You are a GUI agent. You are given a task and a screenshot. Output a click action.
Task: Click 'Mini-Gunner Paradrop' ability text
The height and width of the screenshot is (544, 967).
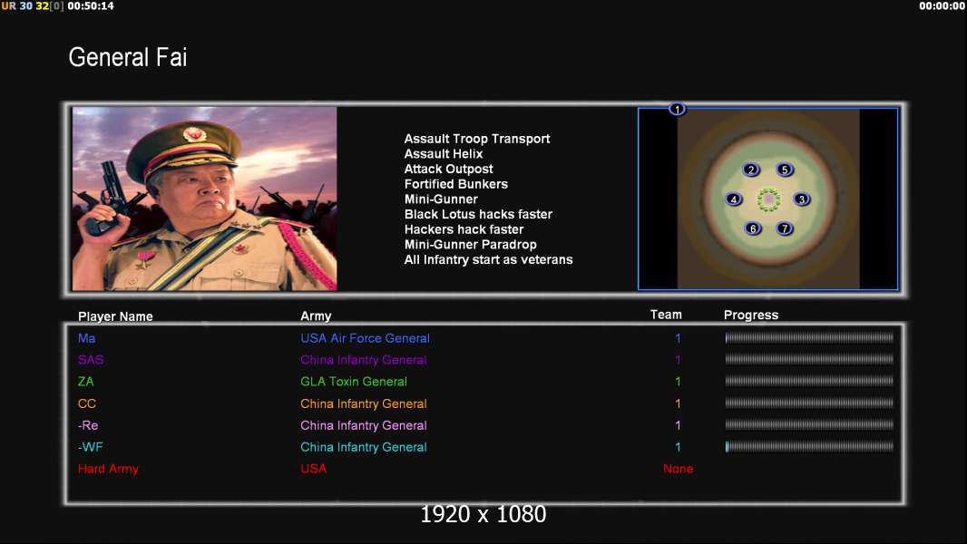pyautogui.click(x=470, y=245)
